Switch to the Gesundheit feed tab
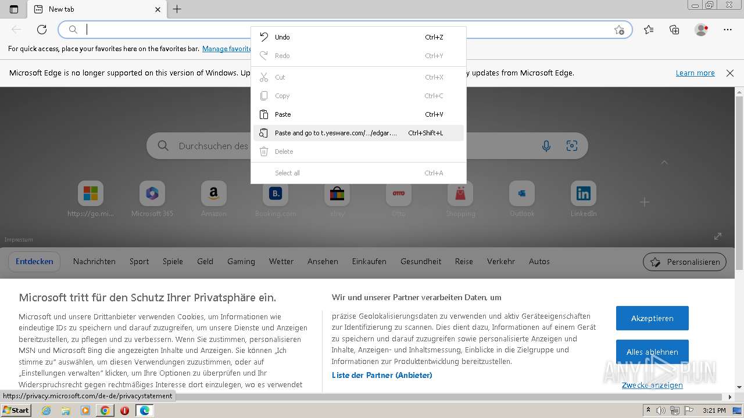Viewport: 744px width, 418px height. 421,261
